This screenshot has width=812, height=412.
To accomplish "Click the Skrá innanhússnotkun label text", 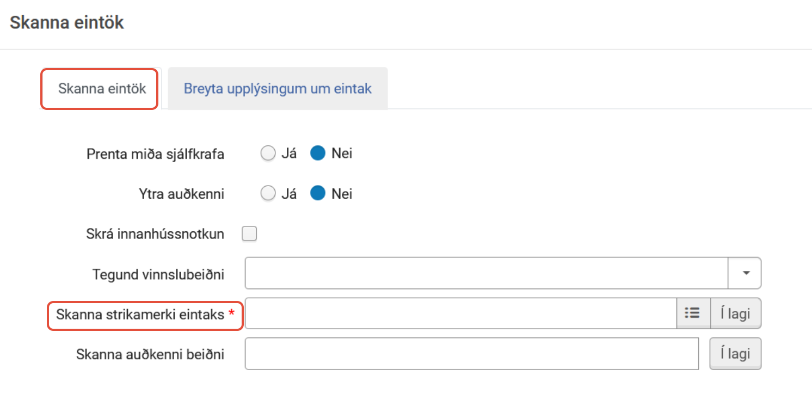I will (155, 235).
